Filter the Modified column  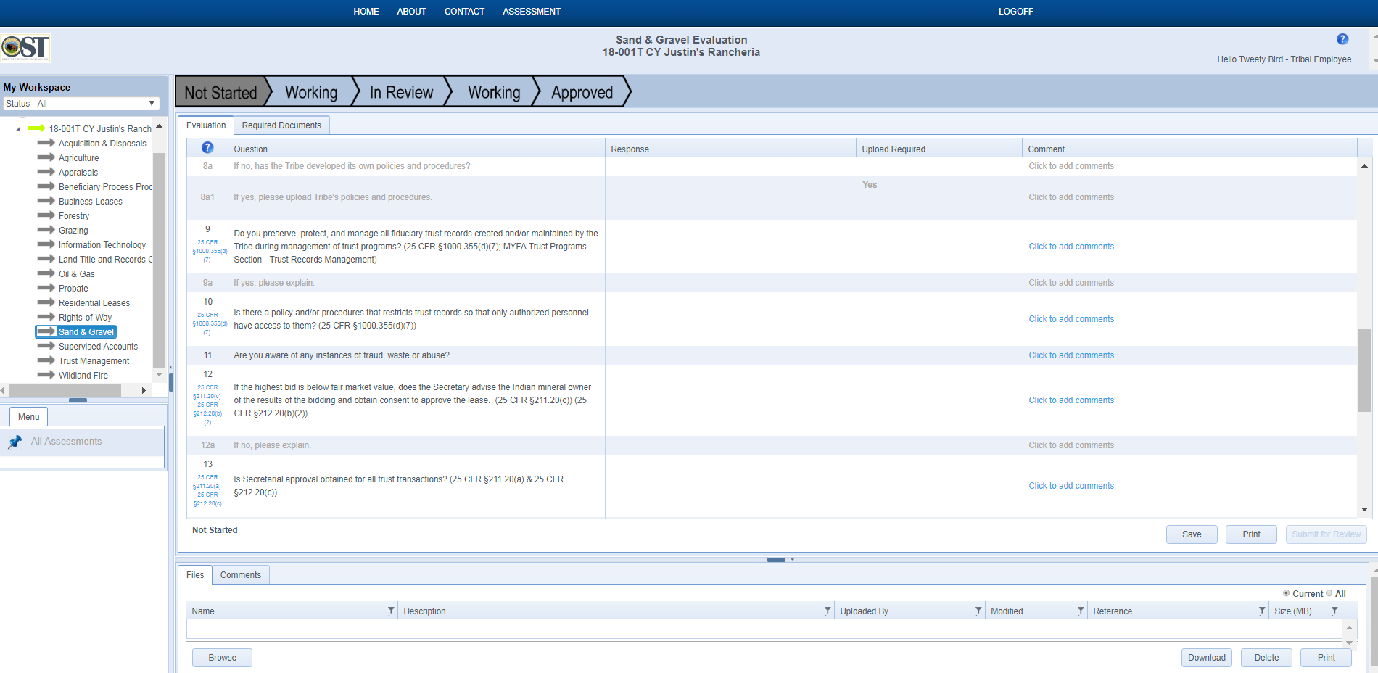[1081, 611]
